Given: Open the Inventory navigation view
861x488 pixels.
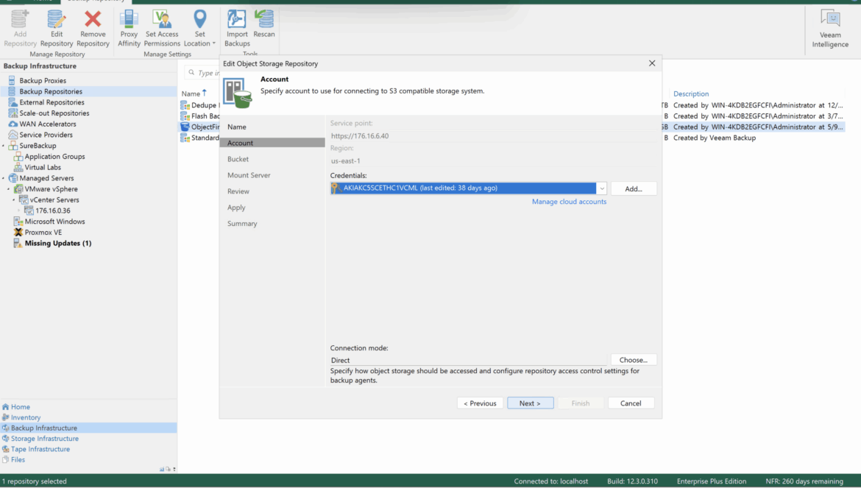Looking at the screenshot, I should click(25, 418).
